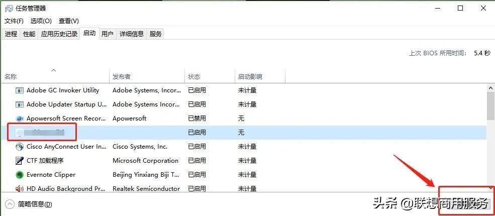Click the 上次 BIOS 所用时间 label
Image resolution: width=495 pixels, height=216 pixels.
(438, 53)
